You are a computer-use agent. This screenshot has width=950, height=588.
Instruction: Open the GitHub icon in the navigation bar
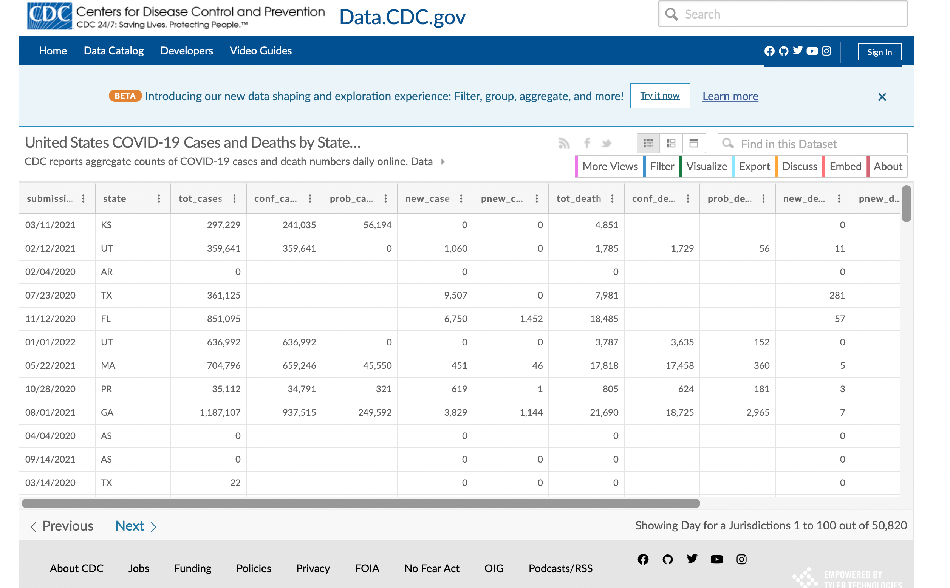[783, 51]
